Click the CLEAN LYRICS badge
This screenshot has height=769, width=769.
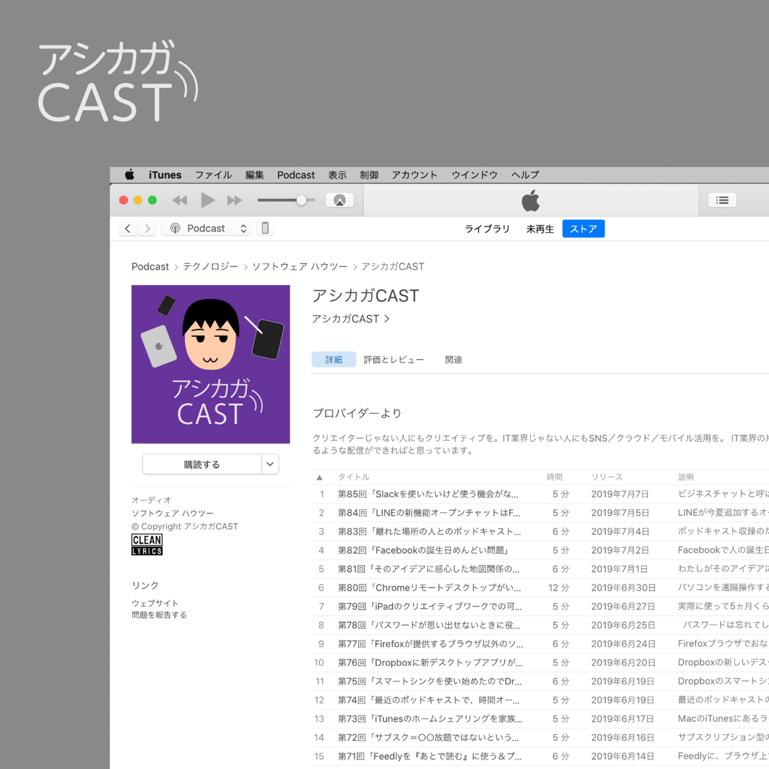[147, 544]
